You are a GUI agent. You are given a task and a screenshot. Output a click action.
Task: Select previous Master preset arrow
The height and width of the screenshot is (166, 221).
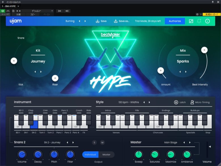[184, 143]
